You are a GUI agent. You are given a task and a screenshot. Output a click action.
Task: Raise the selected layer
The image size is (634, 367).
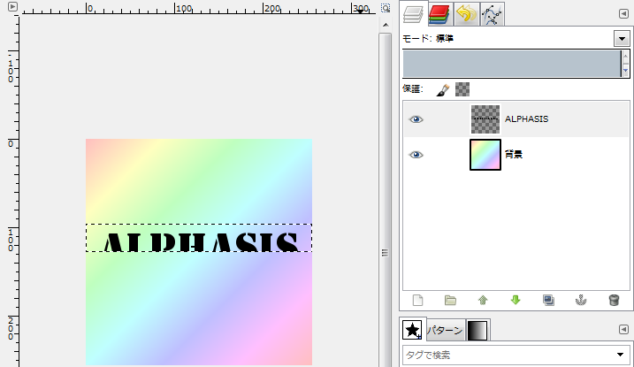tap(483, 301)
